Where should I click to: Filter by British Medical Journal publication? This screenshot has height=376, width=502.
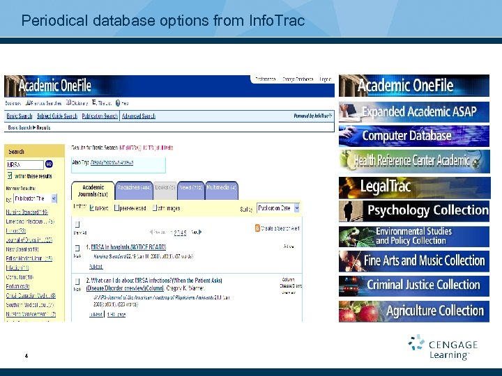tap(29, 258)
